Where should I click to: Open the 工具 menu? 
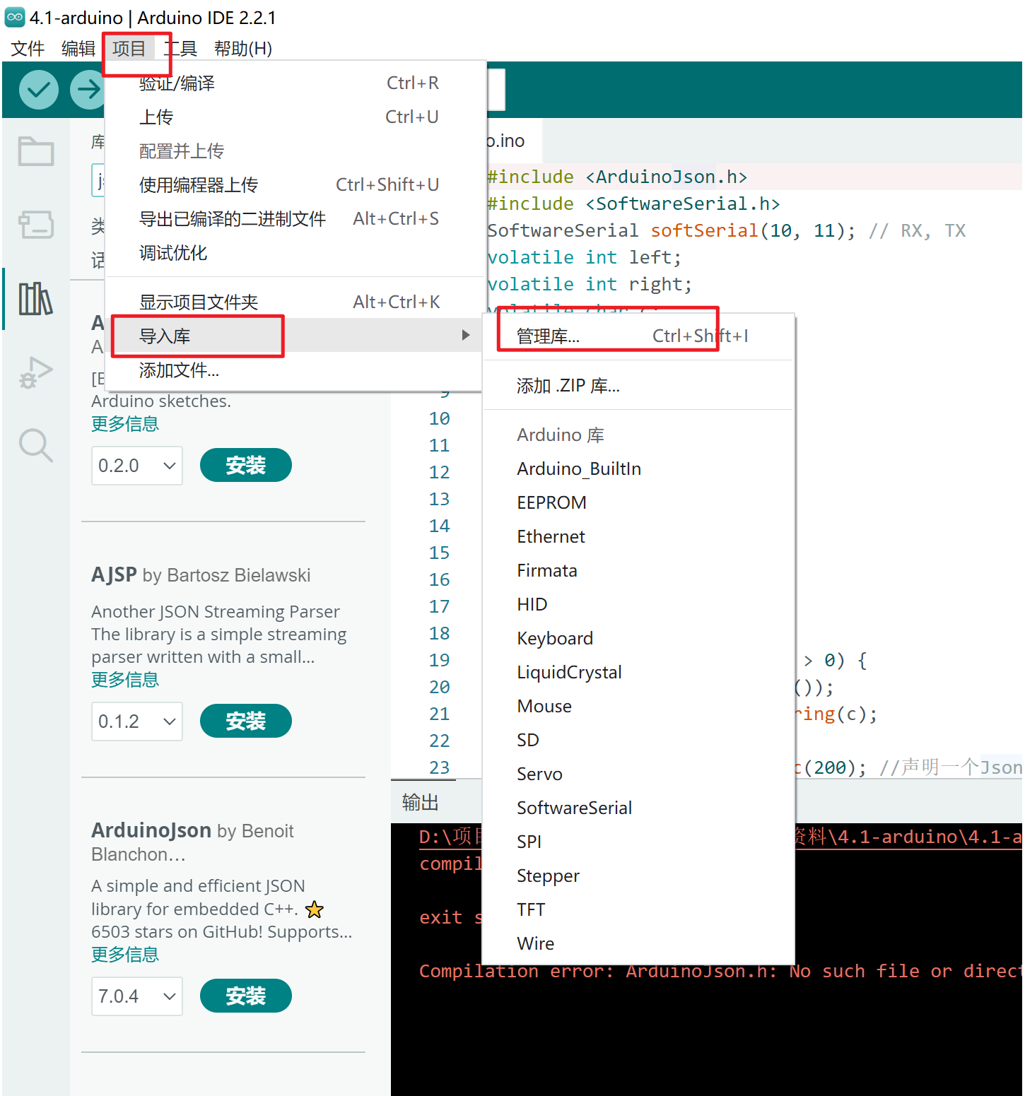(x=180, y=48)
